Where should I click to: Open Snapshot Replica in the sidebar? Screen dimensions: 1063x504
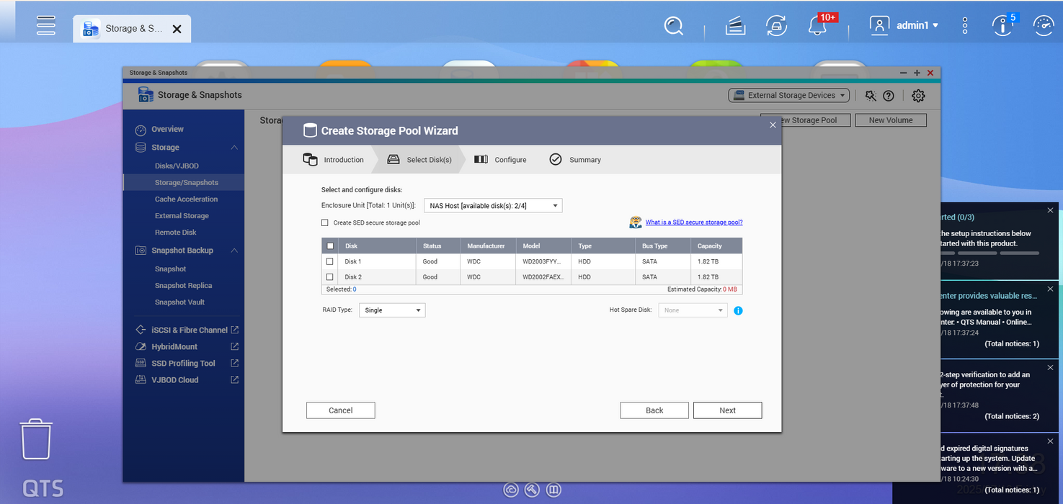tap(184, 286)
